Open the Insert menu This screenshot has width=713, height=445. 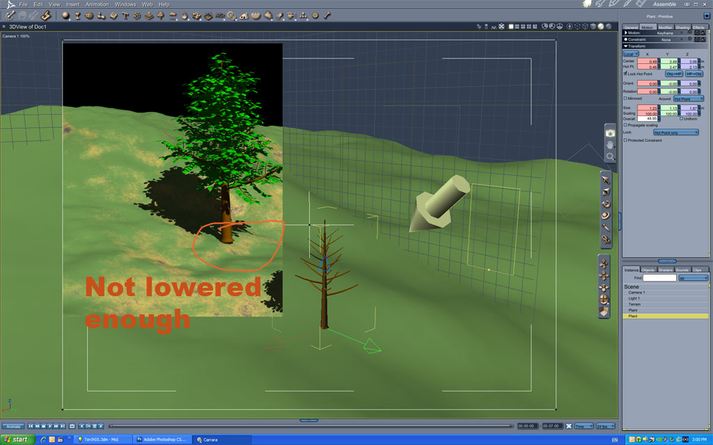coord(72,5)
